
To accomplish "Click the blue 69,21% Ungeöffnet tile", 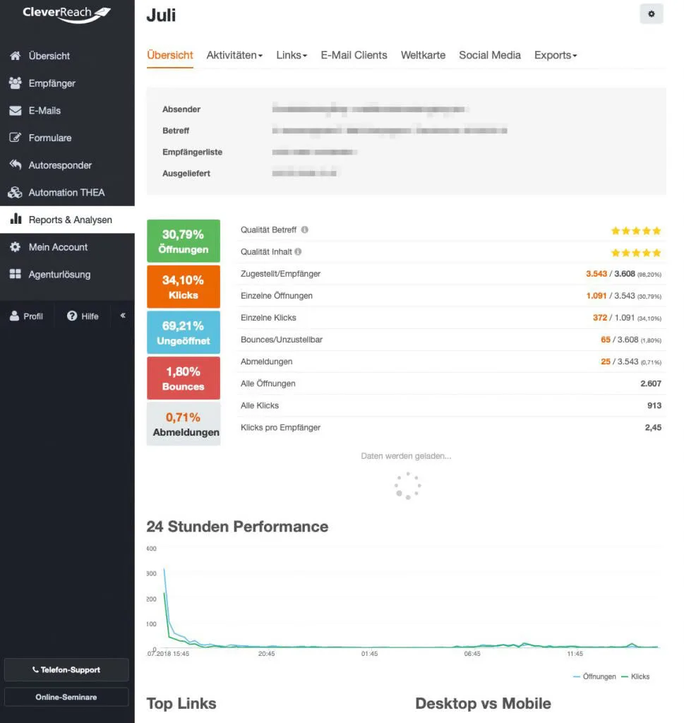I will click(184, 333).
